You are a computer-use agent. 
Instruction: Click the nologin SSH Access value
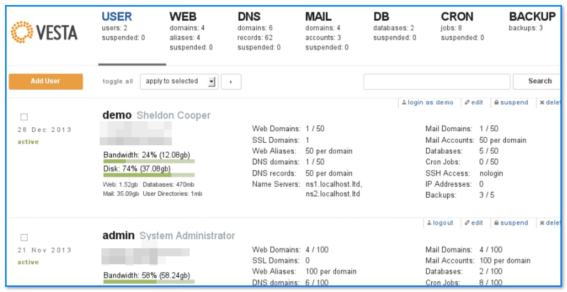pyautogui.click(x=491, y=173)
